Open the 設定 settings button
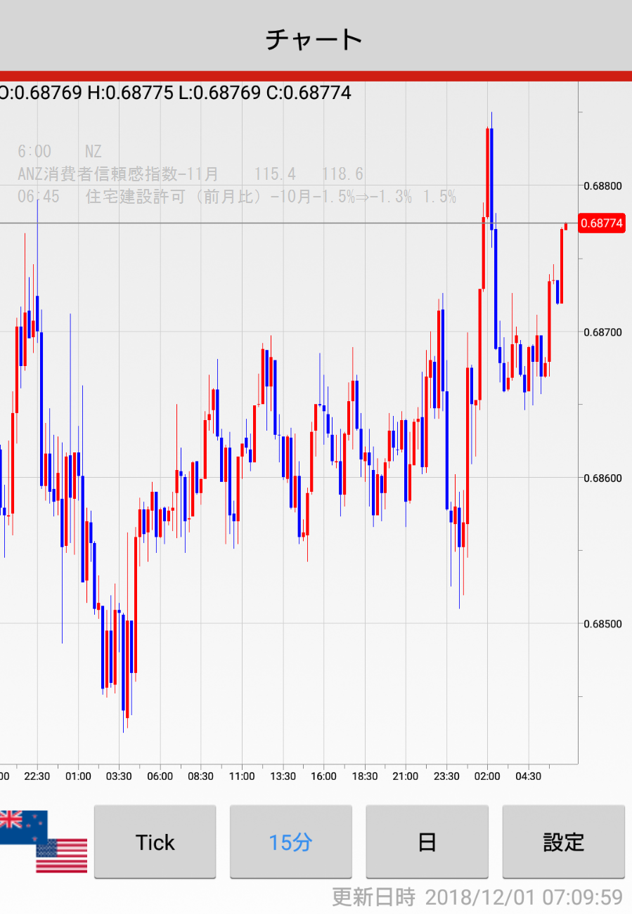 pyautogui.click(x=563, y=842)
